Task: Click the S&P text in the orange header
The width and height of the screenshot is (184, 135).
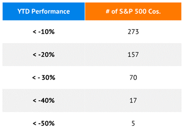Action: [126, 11]
